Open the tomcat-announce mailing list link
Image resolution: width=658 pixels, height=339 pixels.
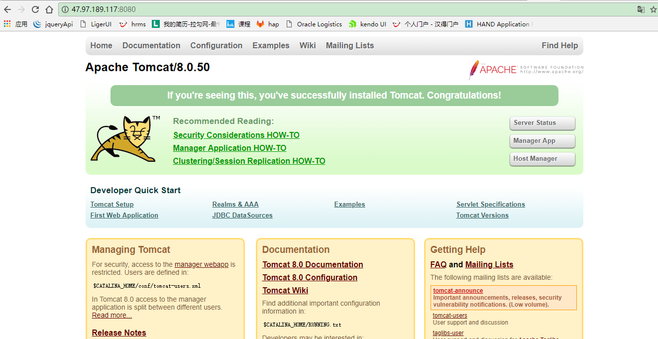tap(458, 291)
